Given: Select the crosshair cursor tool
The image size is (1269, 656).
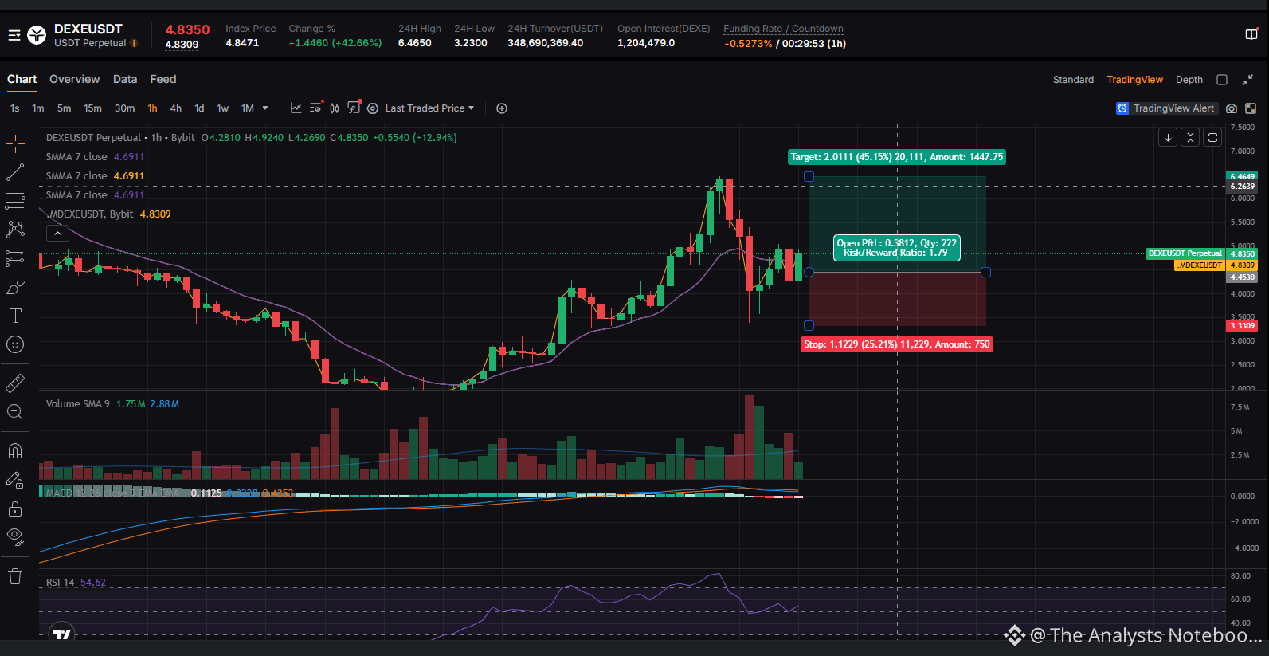Looking at the screenshot, I should click(15, 143).
